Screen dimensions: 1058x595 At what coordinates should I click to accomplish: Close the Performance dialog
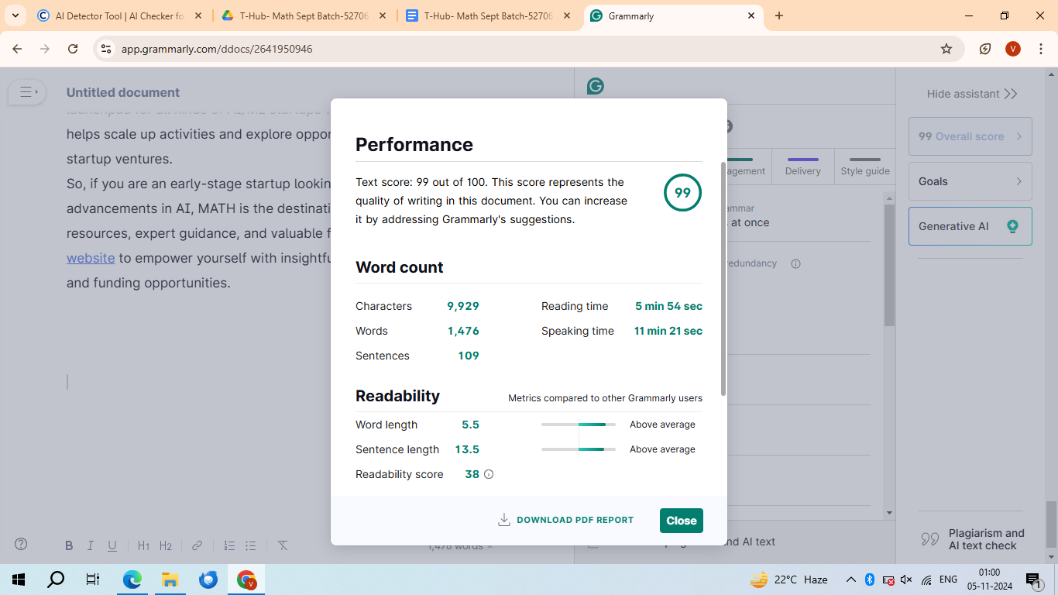click(x=681, y=521)
